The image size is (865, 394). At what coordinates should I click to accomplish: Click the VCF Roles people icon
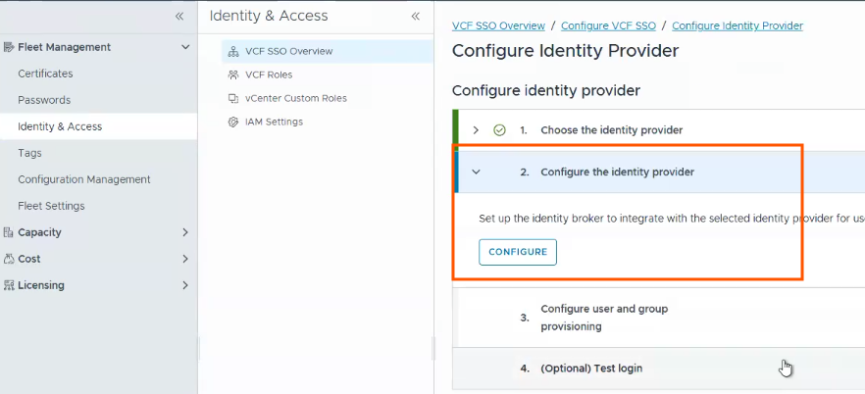(x=232, y=74)
